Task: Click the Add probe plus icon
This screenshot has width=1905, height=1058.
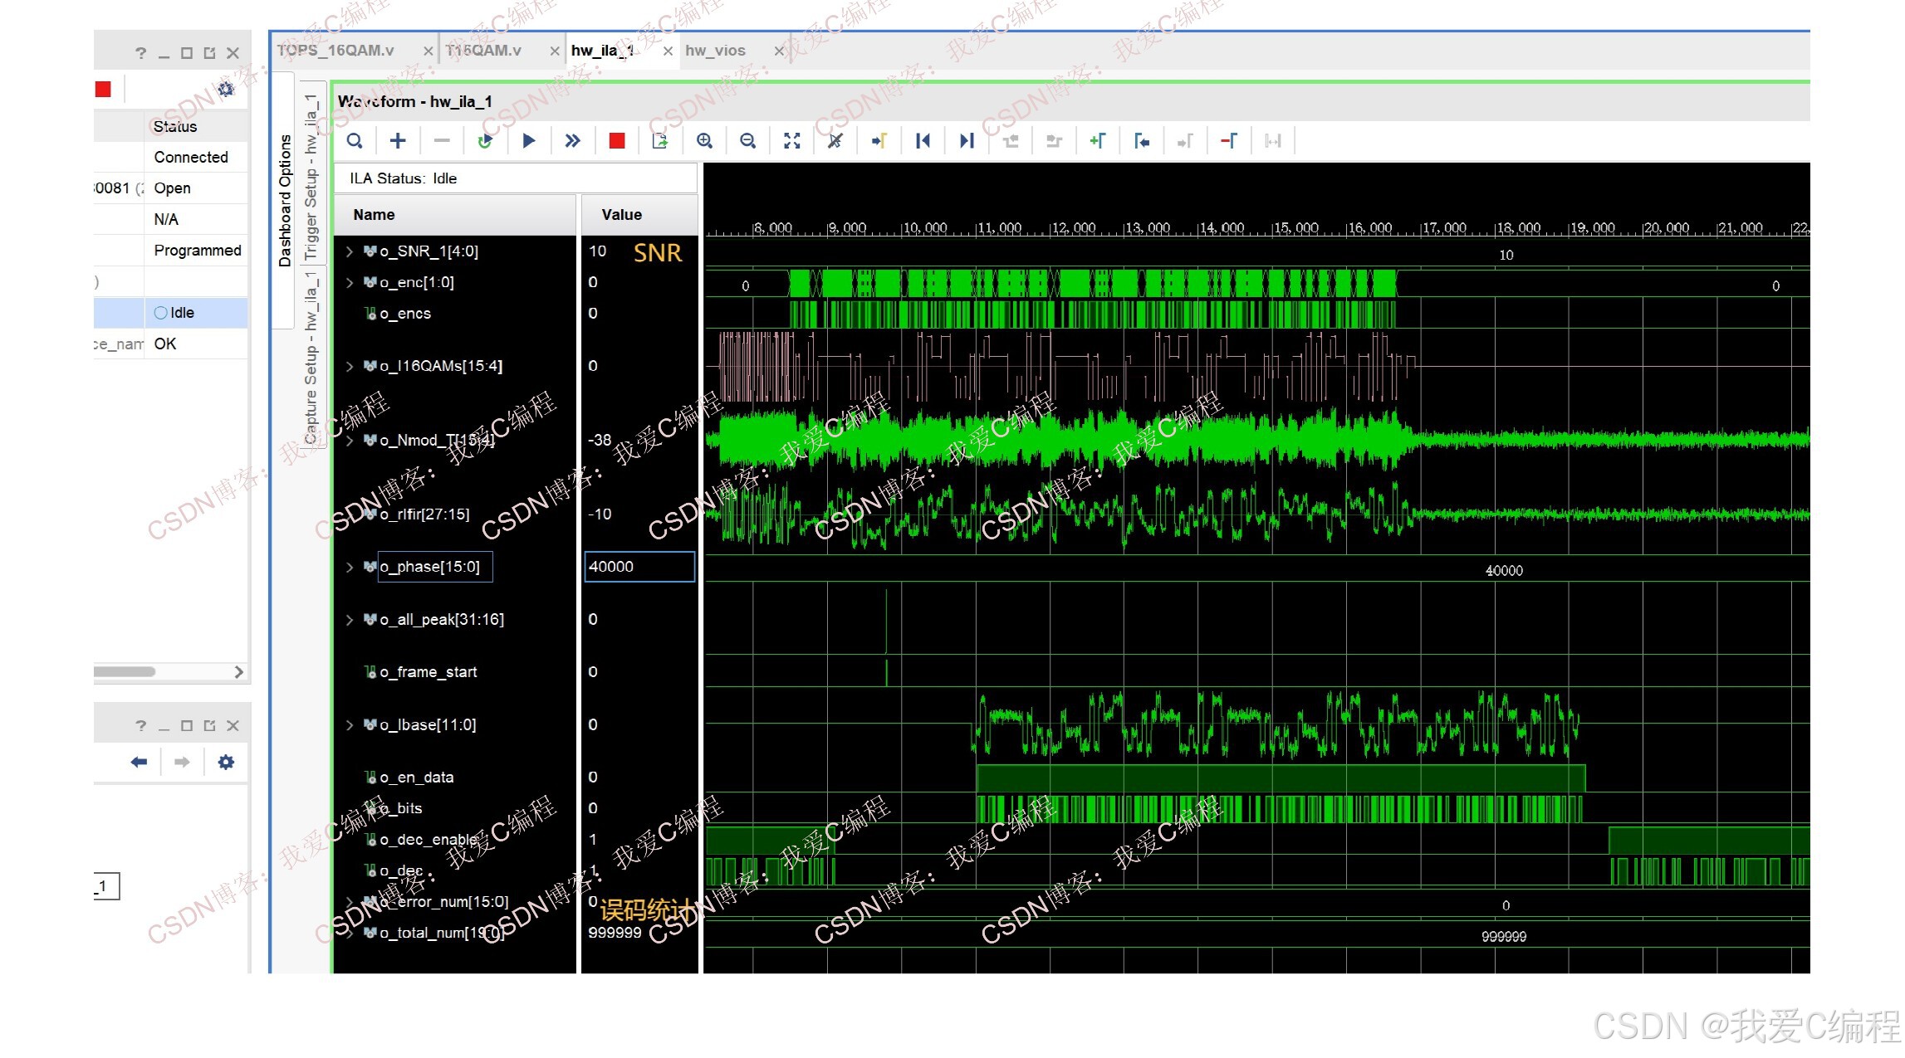Action: (398, 141)
